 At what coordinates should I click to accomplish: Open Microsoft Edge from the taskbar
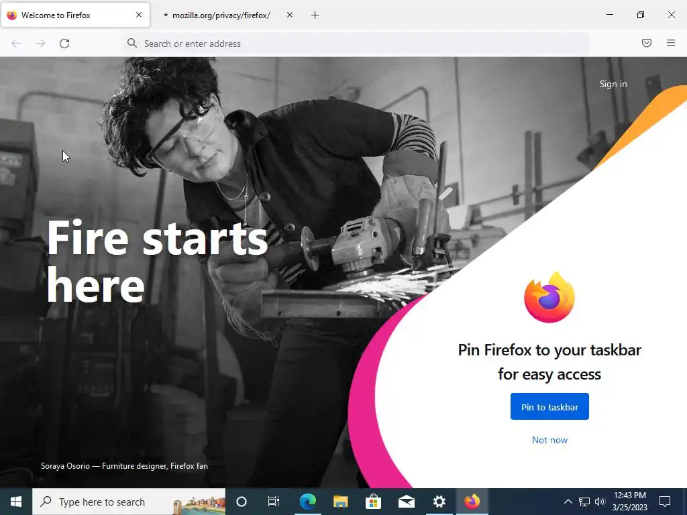click(x=307, y=502)
